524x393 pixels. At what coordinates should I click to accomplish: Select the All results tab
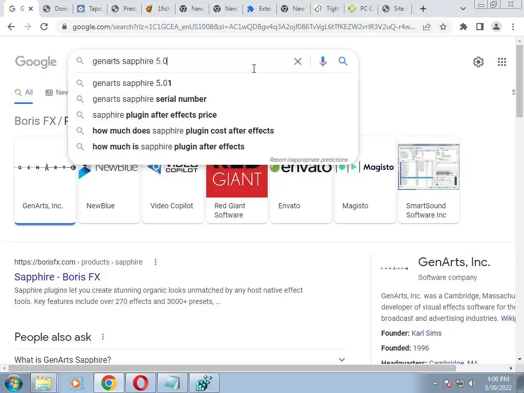[x=24, y=93]
